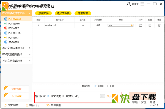Viewport: 165px width, 109px height.
Task: Open file folder icon for anxaizai.pdf
Action: [x=141, y=25]
